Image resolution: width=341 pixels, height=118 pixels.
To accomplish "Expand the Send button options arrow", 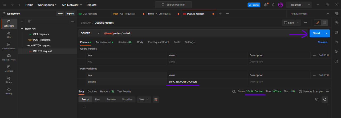I will pos(327,33).
